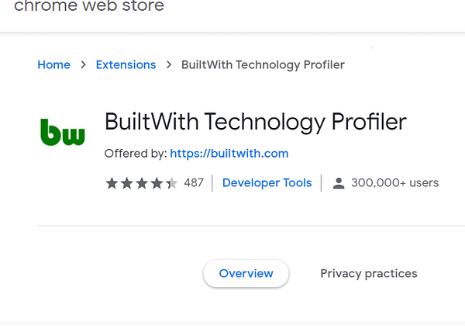Click the person icon beside user count
The image size is (465, 326).
point(338,183)
